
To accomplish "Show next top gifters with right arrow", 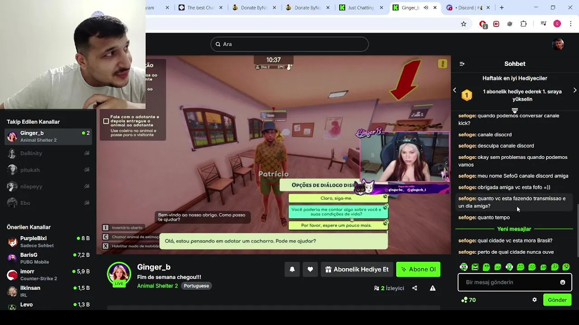I will click(x=575, y=90).
